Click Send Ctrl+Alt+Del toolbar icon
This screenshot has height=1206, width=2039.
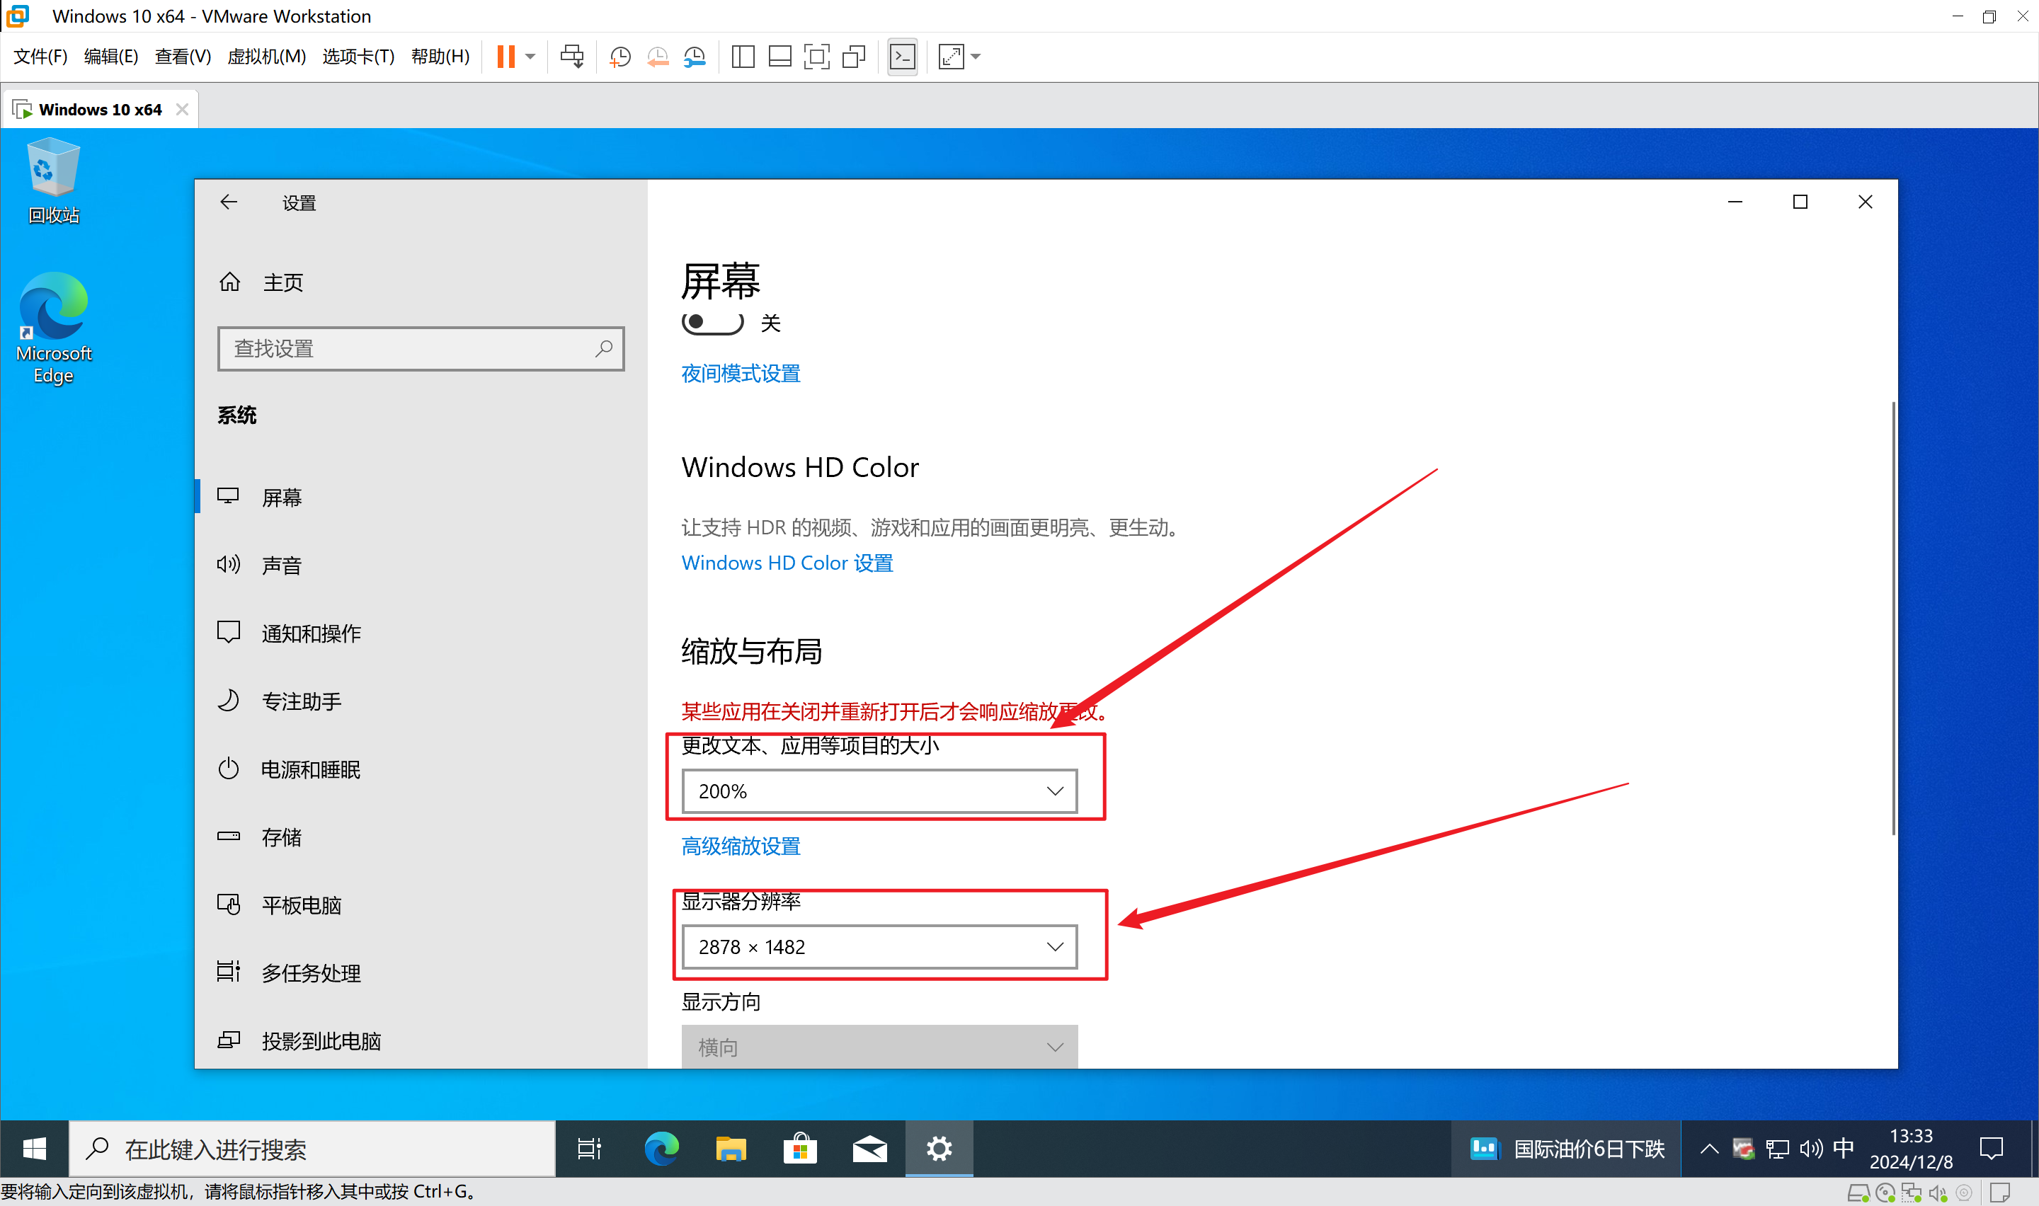(x=571, y=56)
